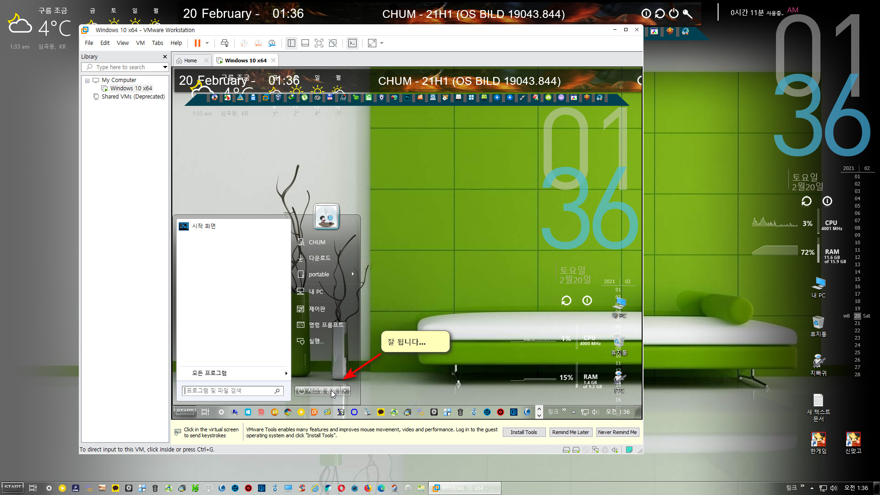Open the View menu in VMware
Screen dimensions: 880x495
[x=123, y=43]
